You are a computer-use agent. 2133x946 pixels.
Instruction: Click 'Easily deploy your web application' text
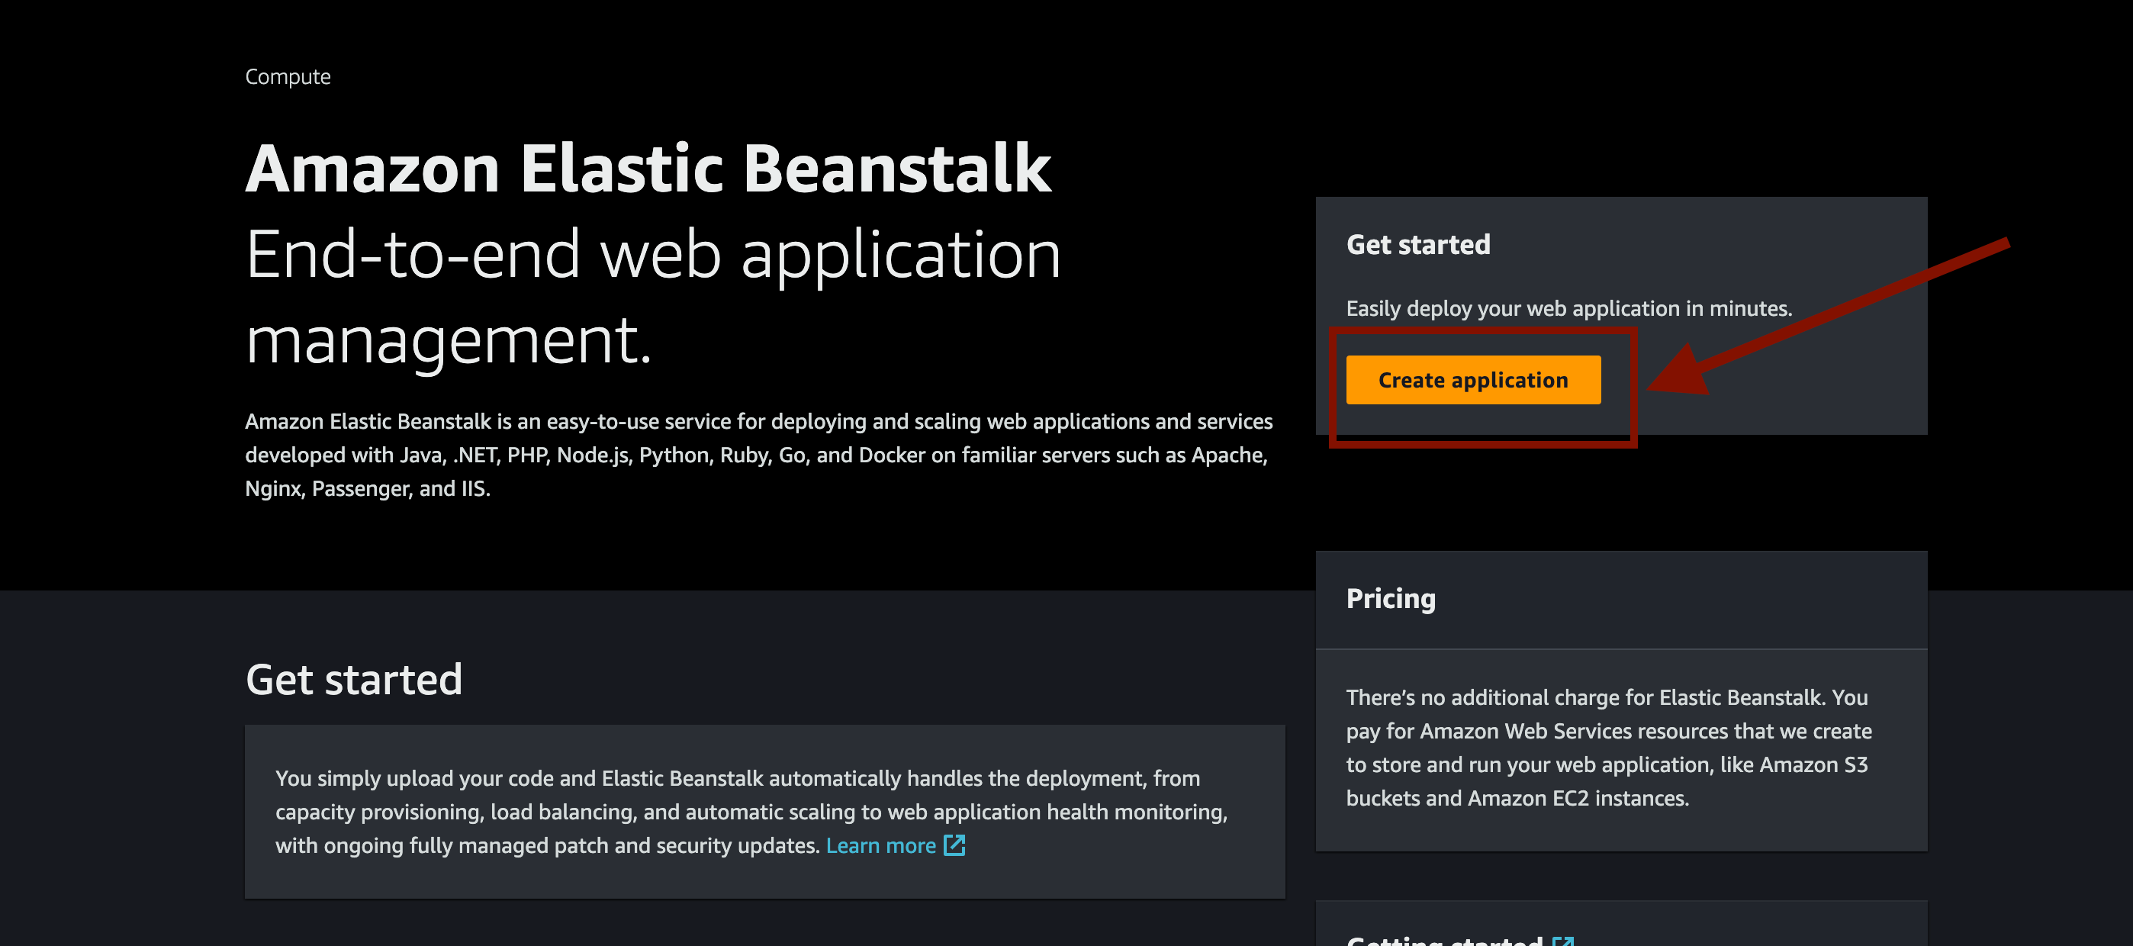1568,309
